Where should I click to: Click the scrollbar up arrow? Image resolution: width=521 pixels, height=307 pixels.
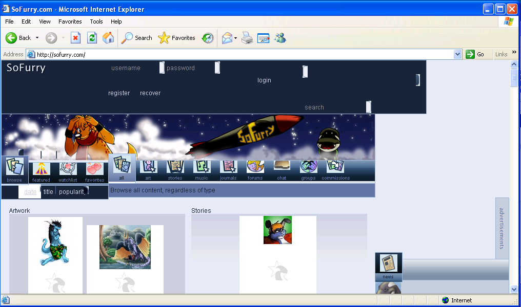click(514, 64)
